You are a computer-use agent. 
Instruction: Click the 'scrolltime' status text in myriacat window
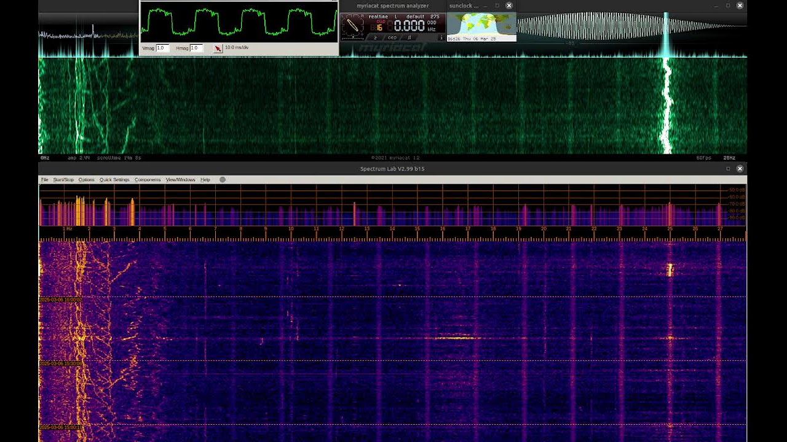click(x=119, y=158)
